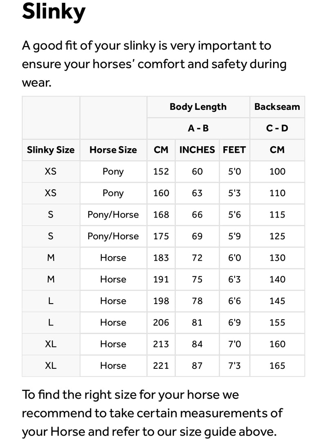The height and width of the screenshot is (445, 327).
Task: Click the C - D subheader cell
Action: 277,128
